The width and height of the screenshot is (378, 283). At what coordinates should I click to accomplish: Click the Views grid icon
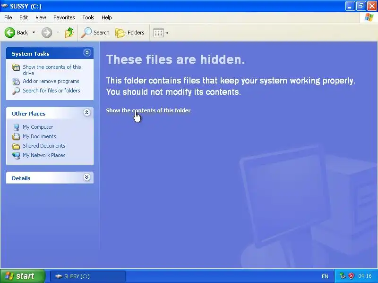click(x=158, y=33)
